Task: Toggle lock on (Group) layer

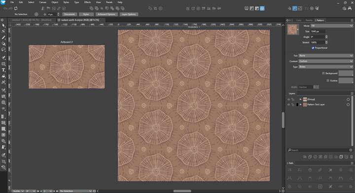Action: (x=293, y=99)
